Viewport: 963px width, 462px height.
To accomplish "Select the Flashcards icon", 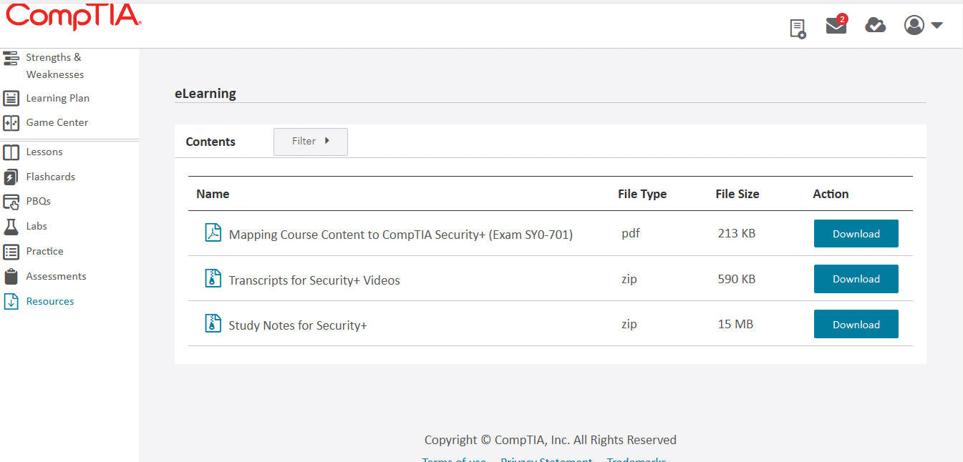I will pyautogui.click(x=11, y=177).
